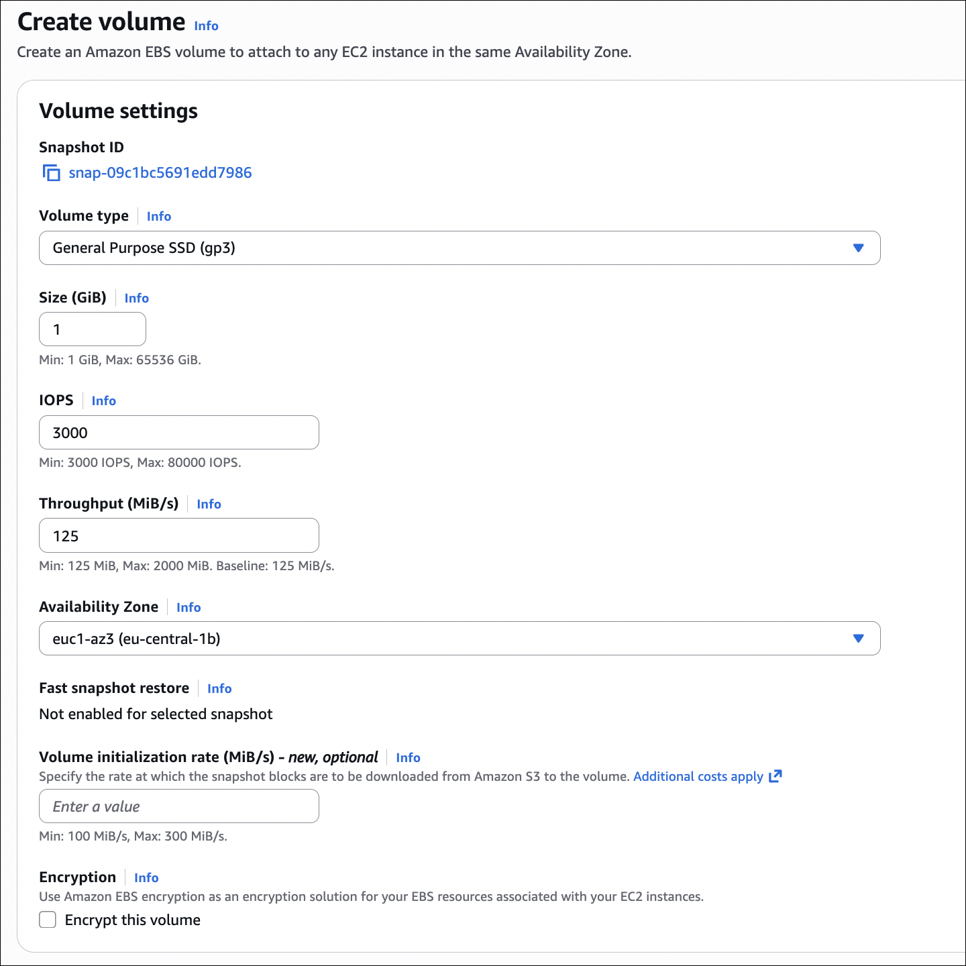Image resolution: width=966 pixels, height=966 pixels.
Task: Open Info next to Create volume heading
Action: (206, 26)
